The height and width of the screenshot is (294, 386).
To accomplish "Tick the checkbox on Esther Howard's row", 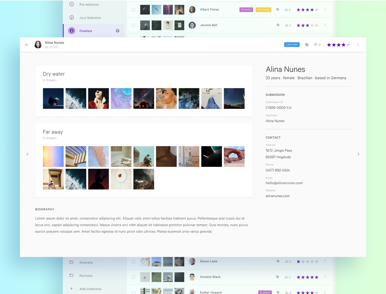I will (133, 292).
